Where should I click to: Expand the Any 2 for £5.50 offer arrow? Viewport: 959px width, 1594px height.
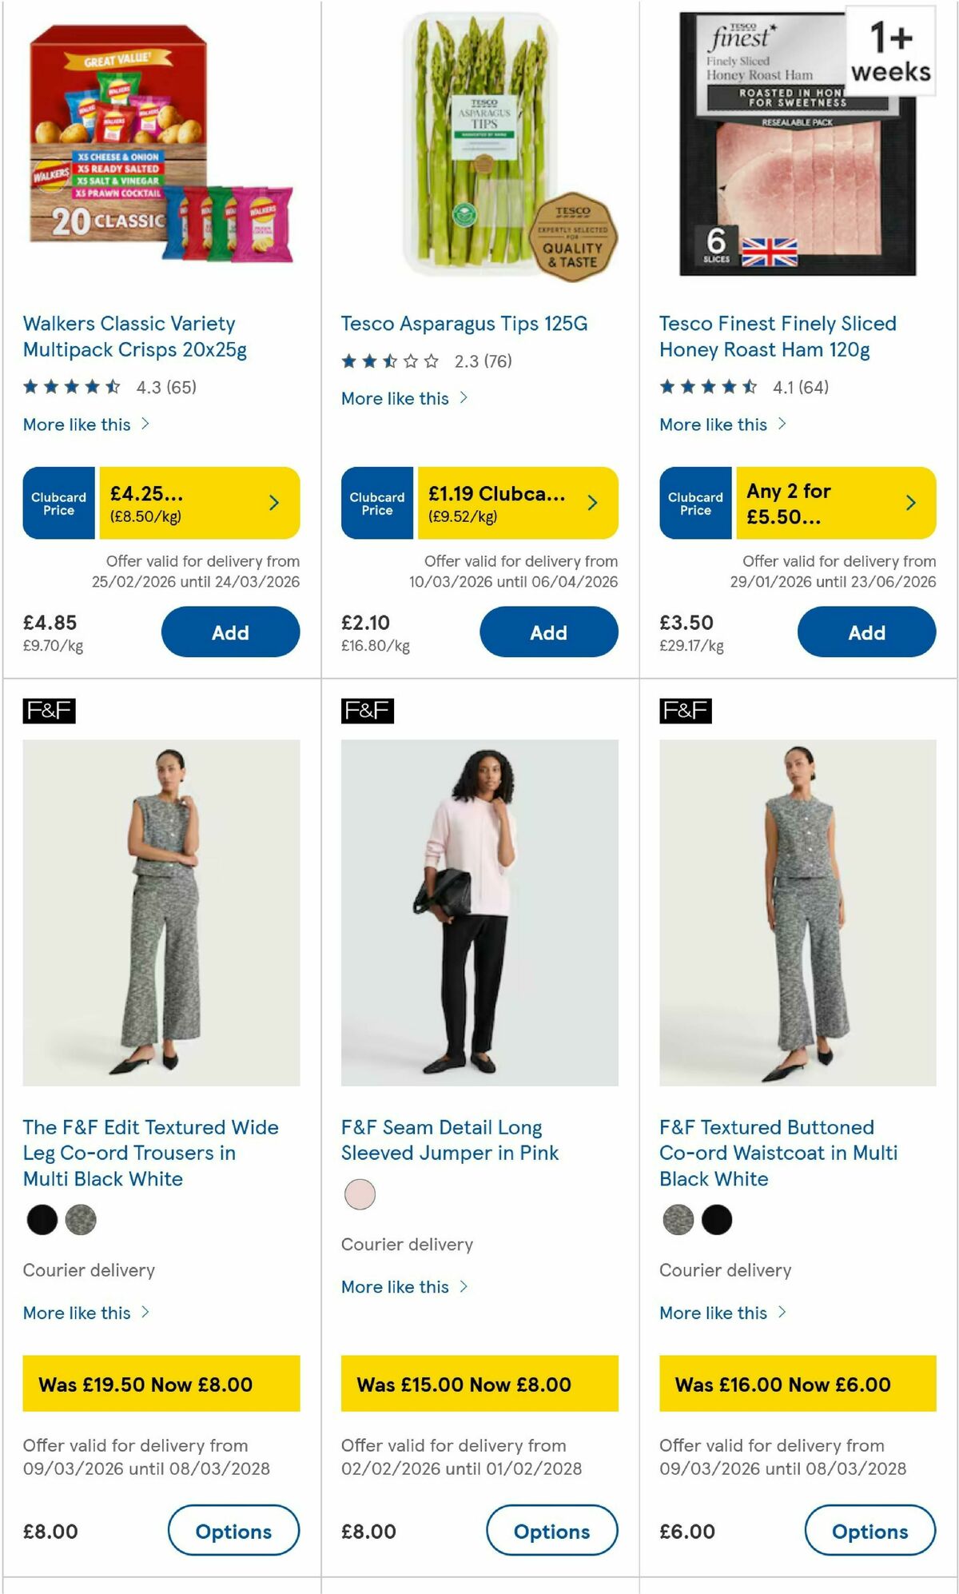click(910, 502)
